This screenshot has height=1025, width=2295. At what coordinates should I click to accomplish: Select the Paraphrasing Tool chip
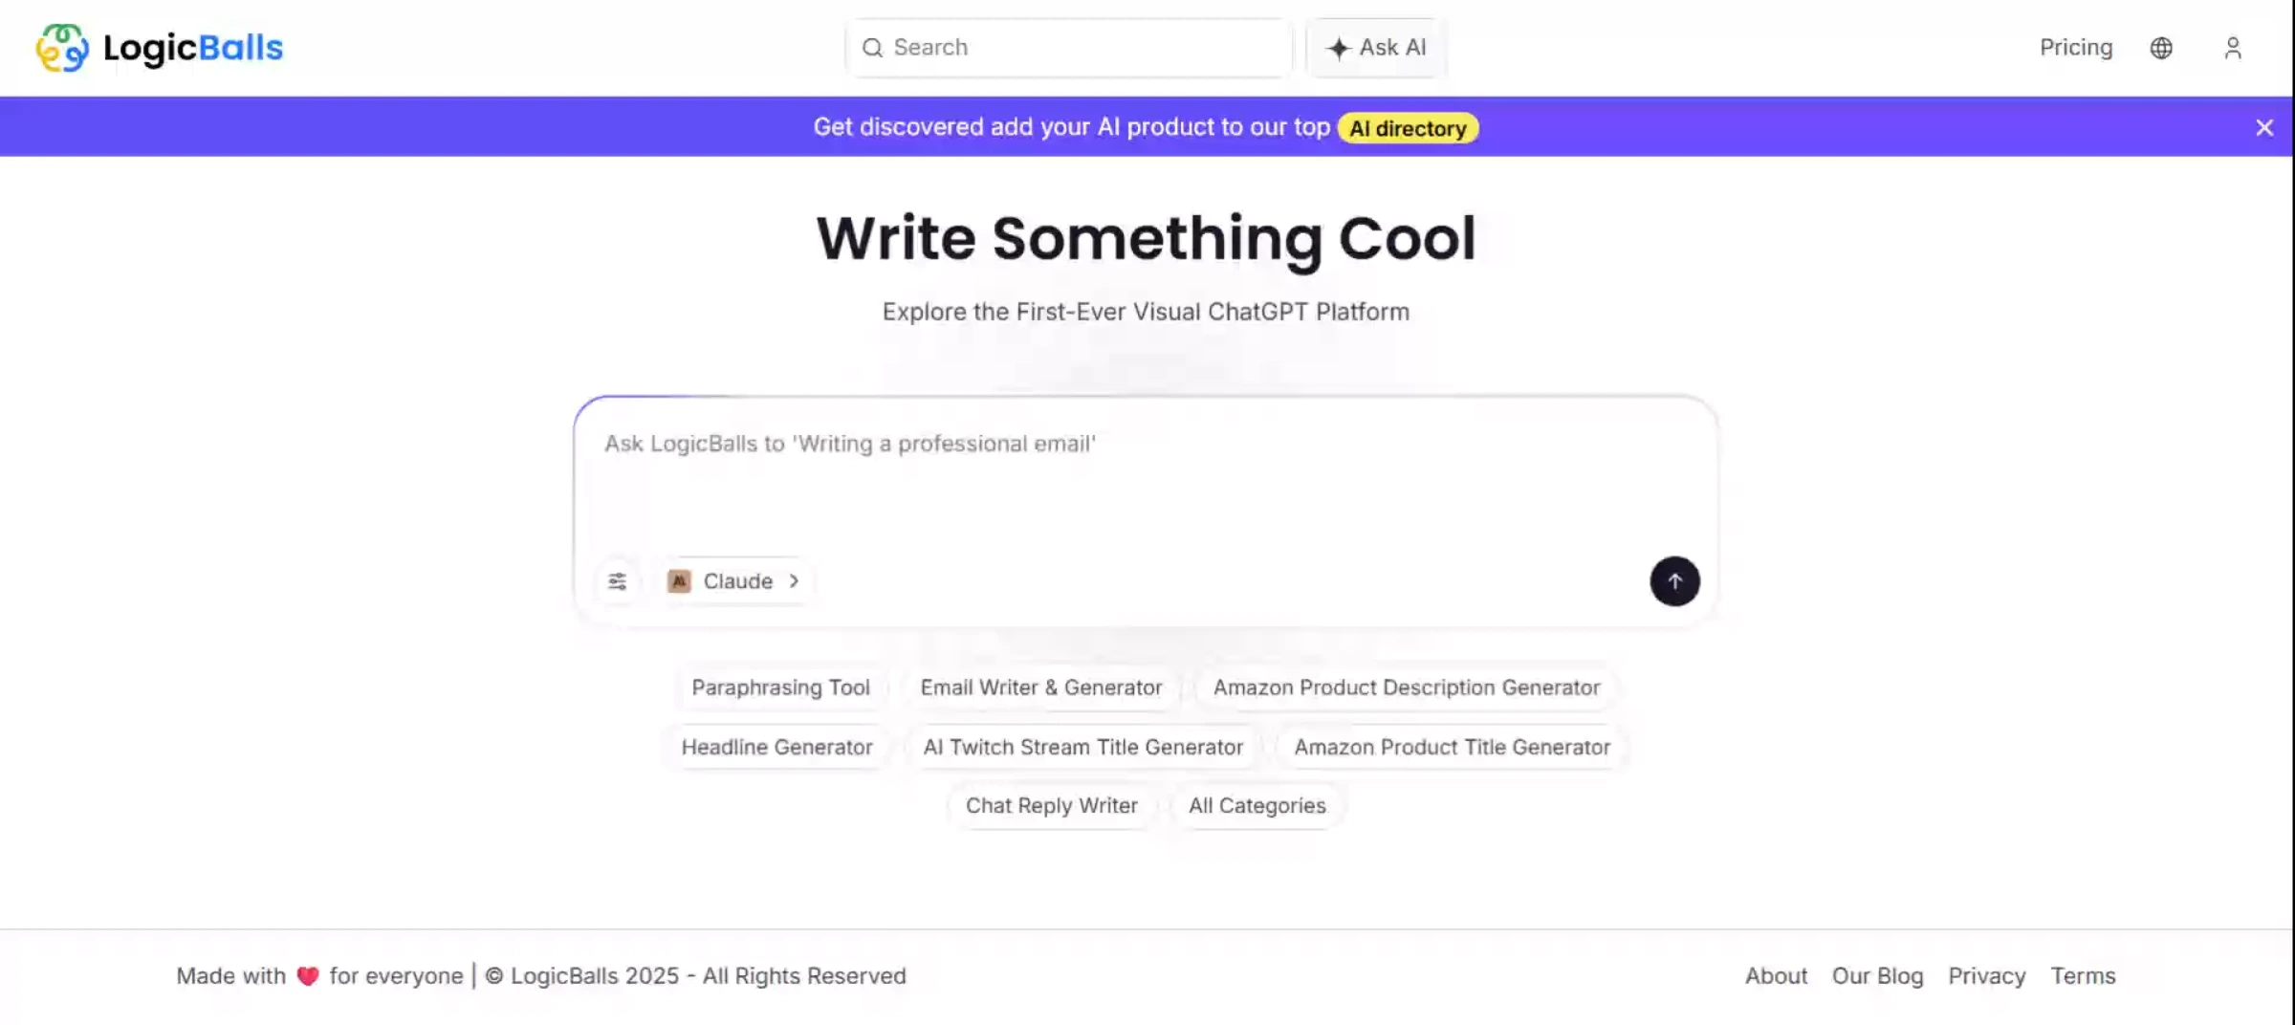pyautogui.click(x=780, y=687)
